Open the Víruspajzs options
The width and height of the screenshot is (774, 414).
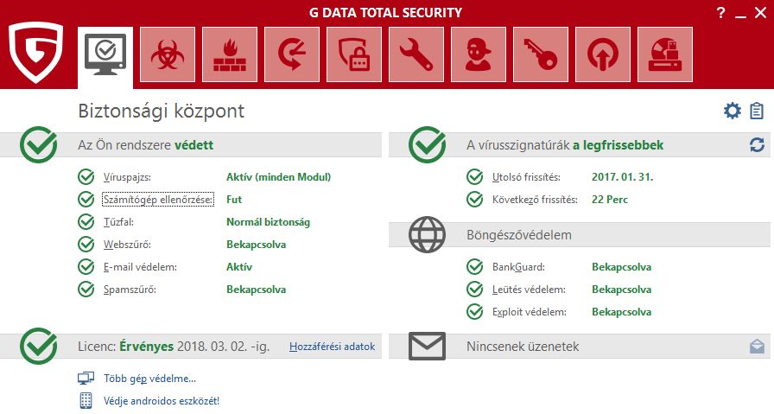click(127, 177)
